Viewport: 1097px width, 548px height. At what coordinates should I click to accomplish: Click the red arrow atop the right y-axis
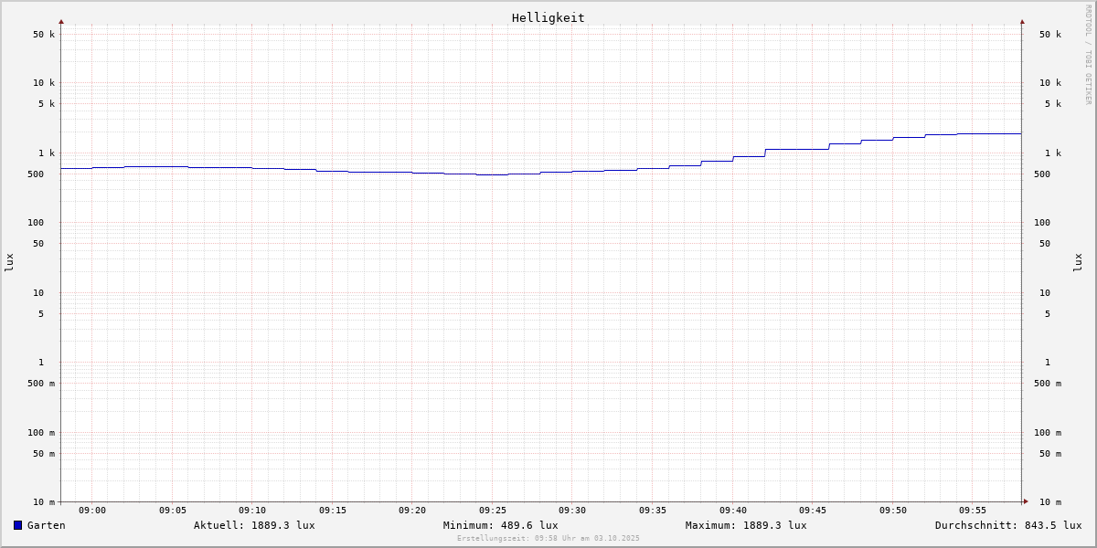tap(1022, 21)
